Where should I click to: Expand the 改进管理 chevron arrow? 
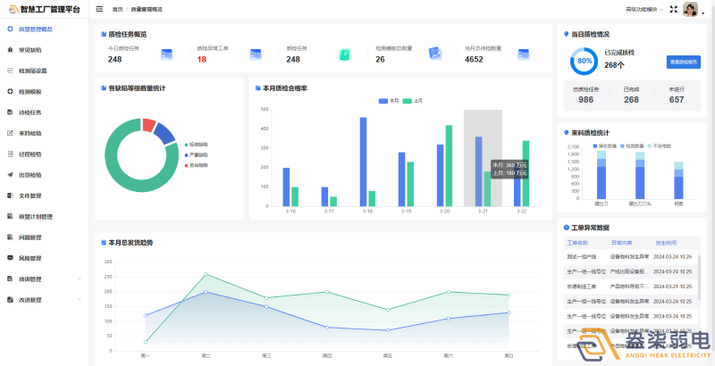pos(80,300)
